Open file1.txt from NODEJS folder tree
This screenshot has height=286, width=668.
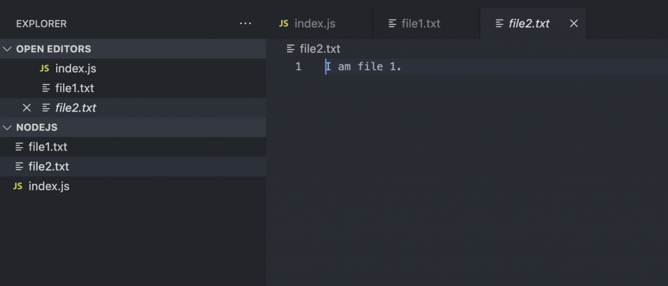pyautogui.click(x=48, y=147)
